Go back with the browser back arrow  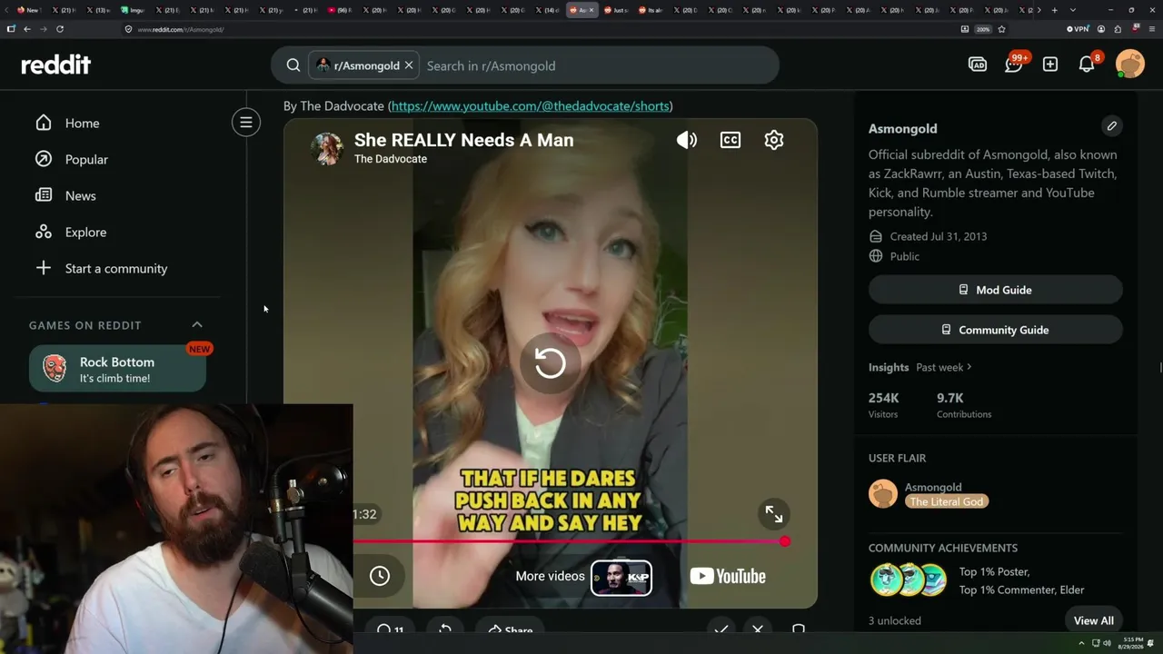pos(27,29)
